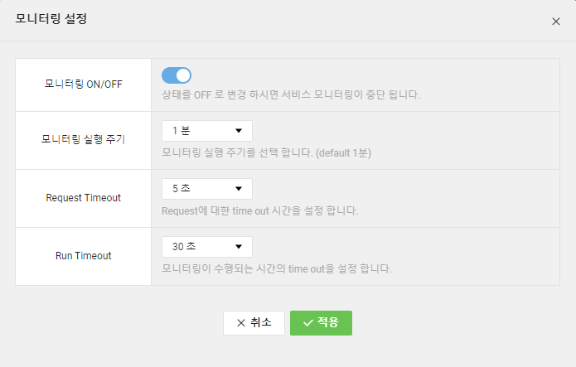The height and width of the screenshot is (367, 576).
Task: Click the 모니터링 설정 dialog title
Action: pos(51,19)
